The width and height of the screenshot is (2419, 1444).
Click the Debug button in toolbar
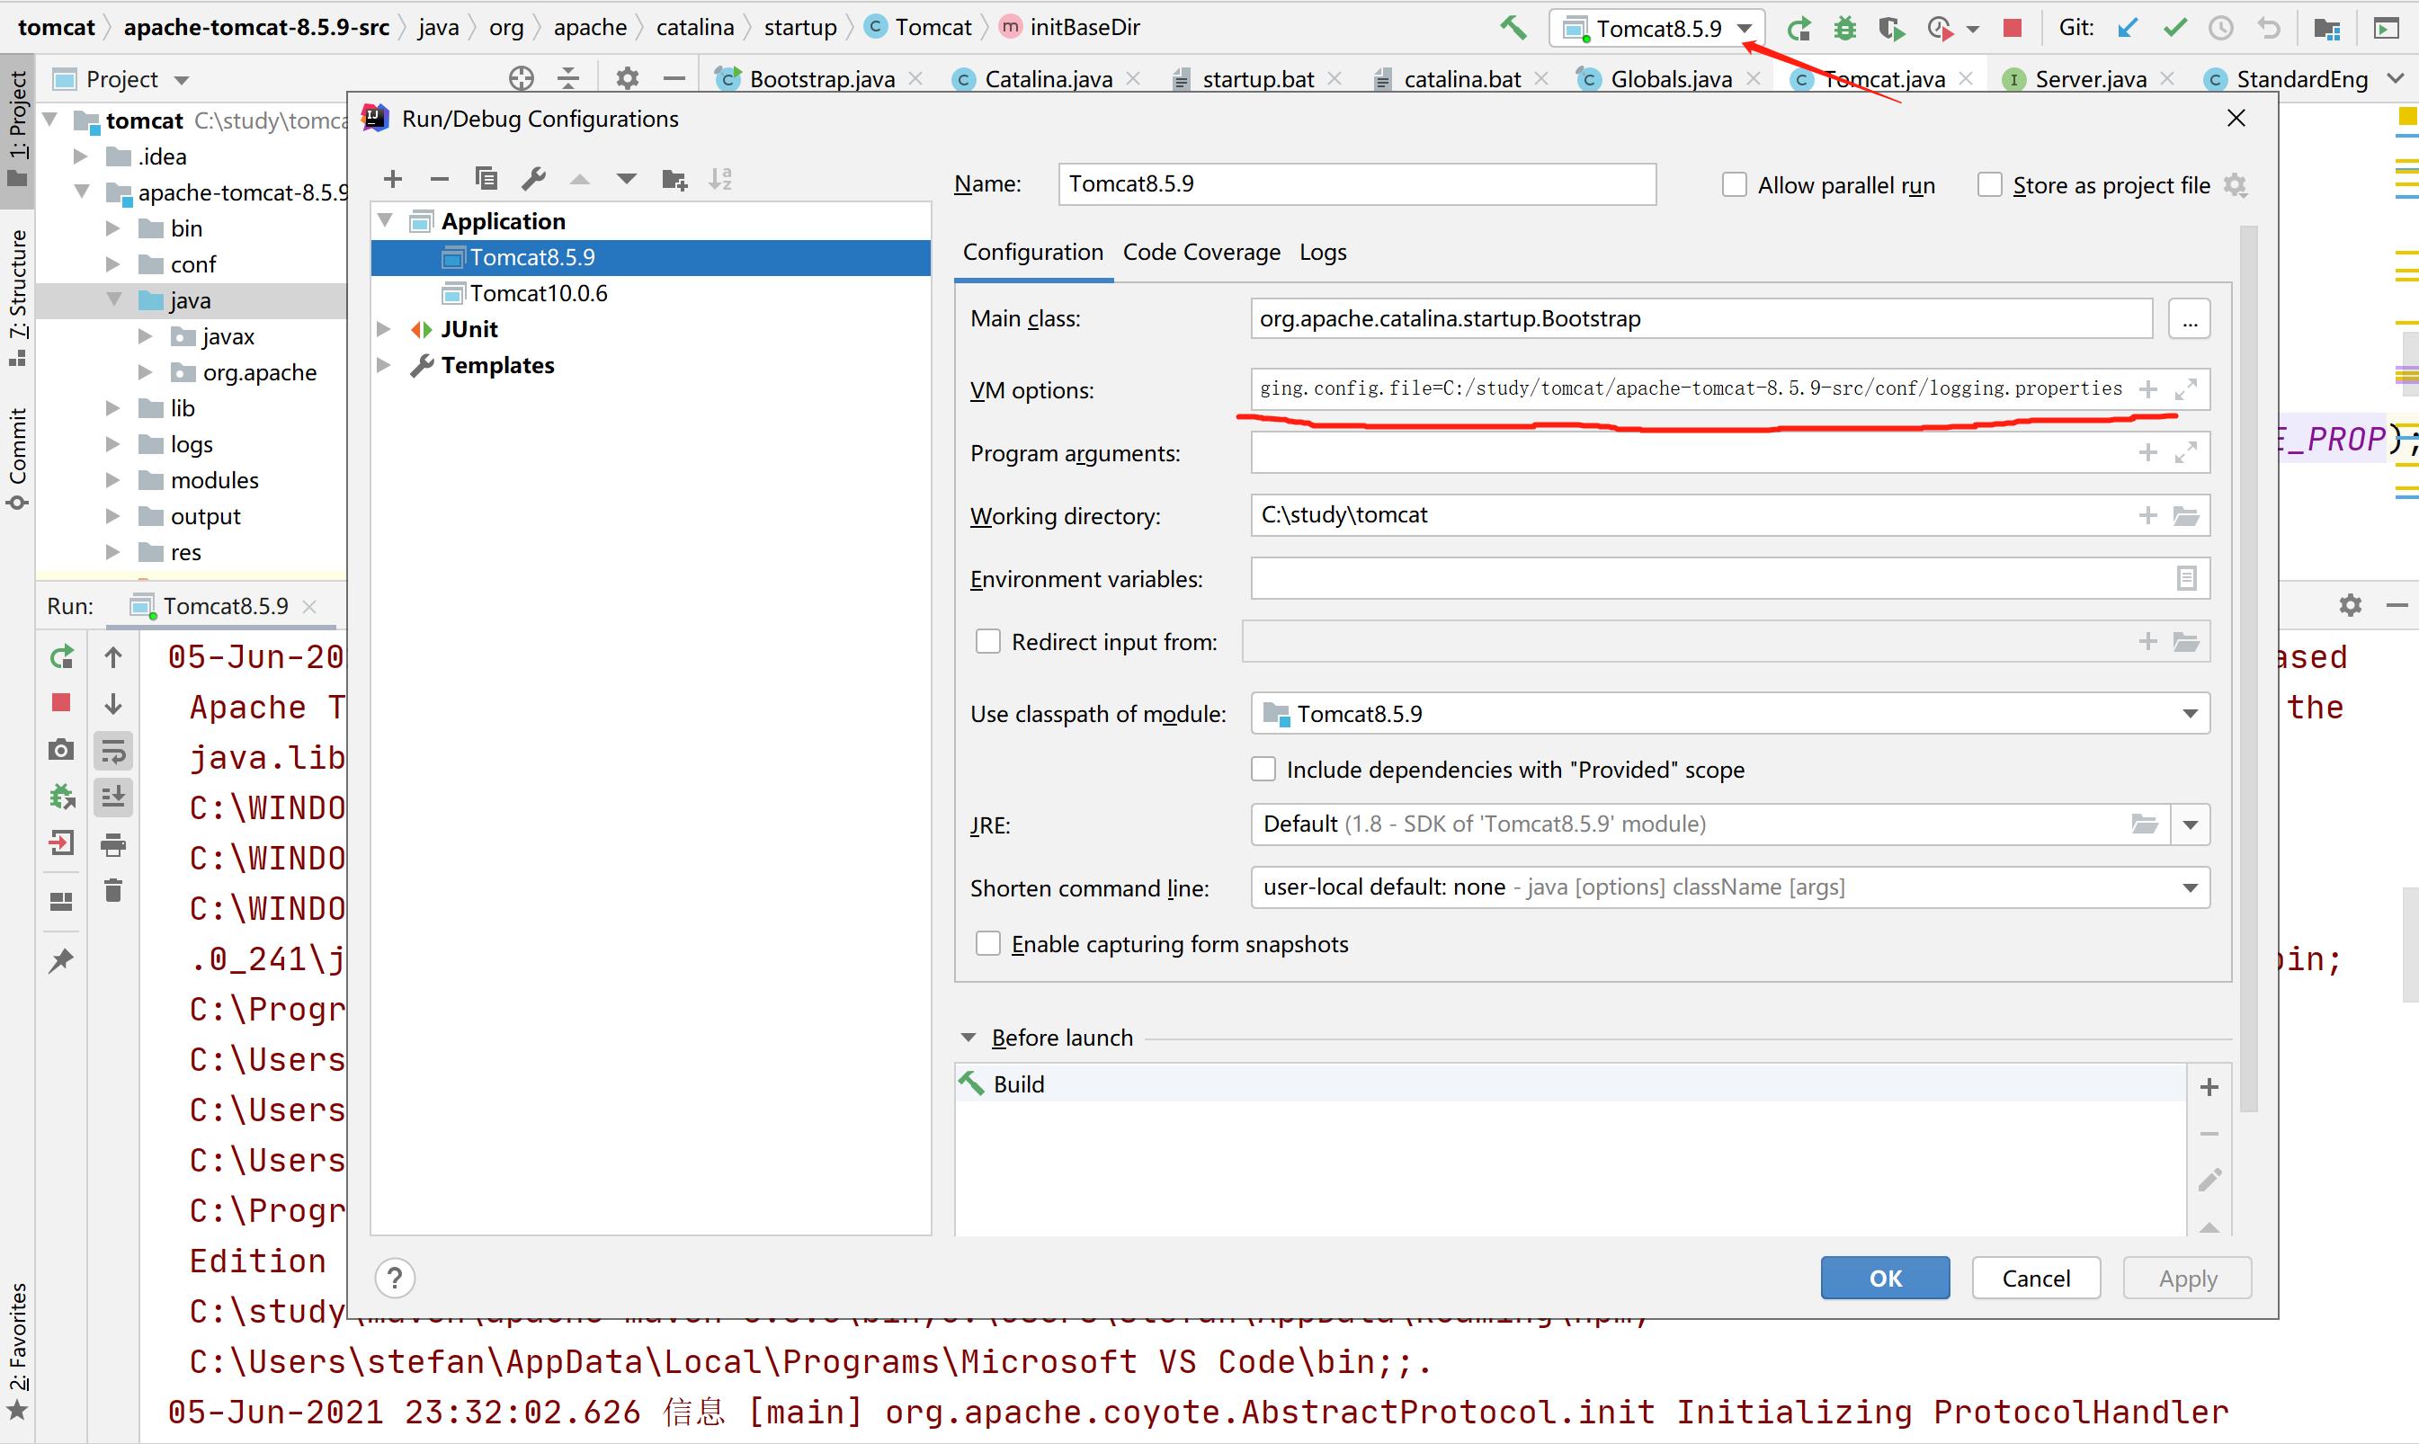pyautogui.click(x=1843, y=28)
